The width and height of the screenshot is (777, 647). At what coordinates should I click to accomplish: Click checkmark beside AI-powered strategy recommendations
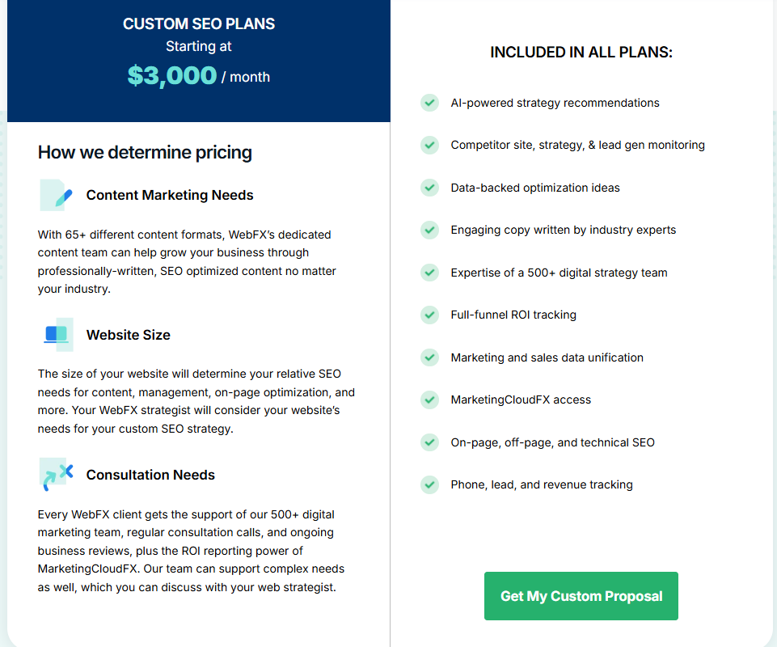pyautogui.click(x=429, y=103)
